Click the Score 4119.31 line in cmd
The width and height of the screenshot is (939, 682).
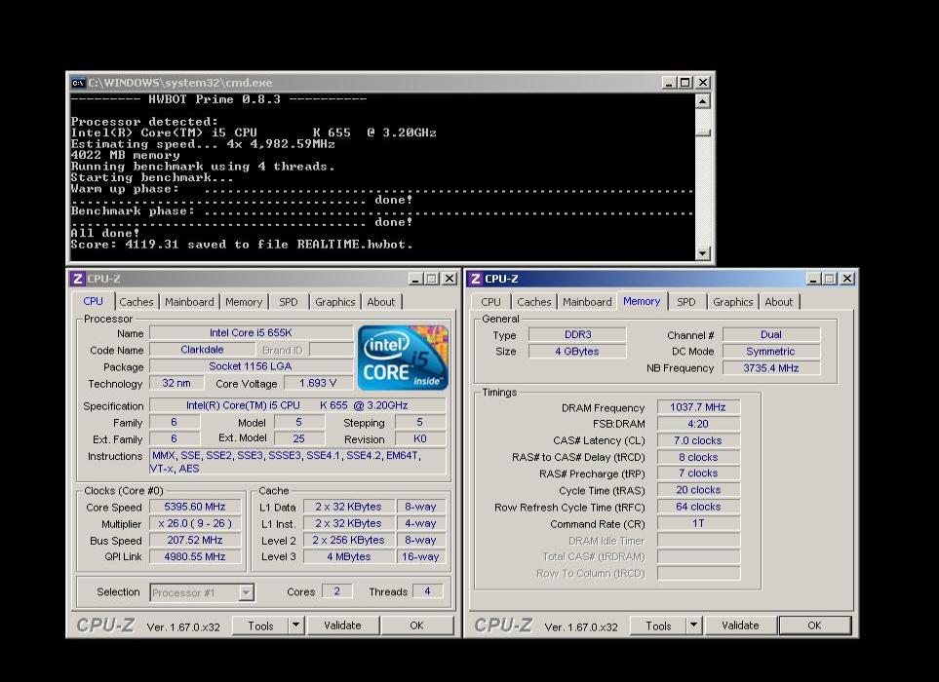[242, 245]
